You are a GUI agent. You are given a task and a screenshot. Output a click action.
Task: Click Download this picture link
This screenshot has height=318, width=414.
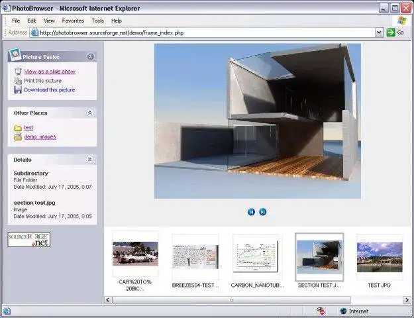50,90
